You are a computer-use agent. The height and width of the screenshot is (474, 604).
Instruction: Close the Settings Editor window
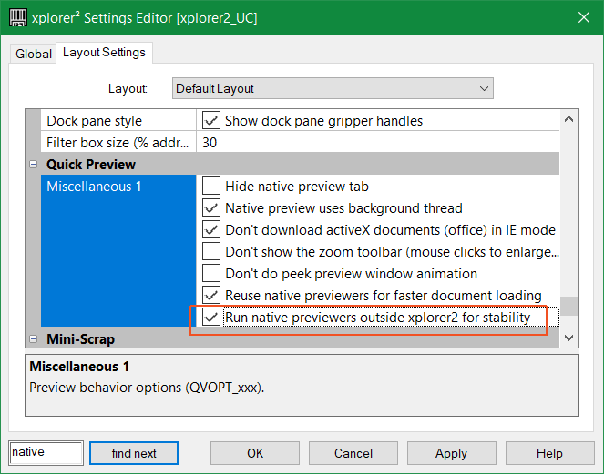(581, 16)
